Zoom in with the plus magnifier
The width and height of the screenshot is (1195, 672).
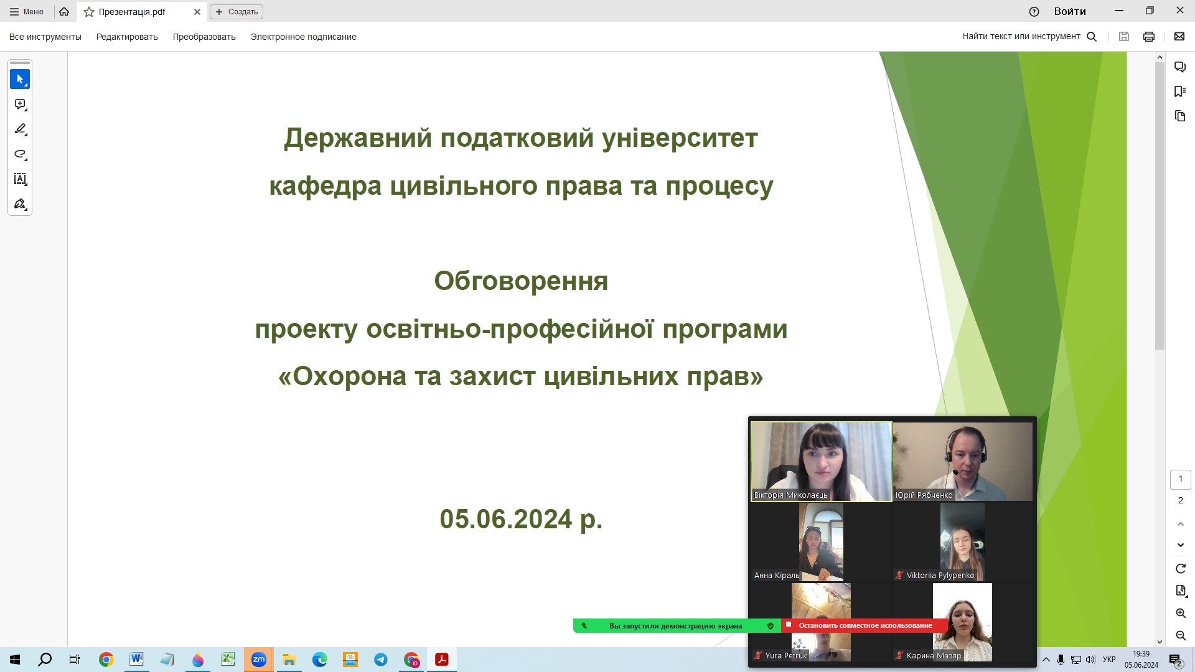tap(1181, 614)
